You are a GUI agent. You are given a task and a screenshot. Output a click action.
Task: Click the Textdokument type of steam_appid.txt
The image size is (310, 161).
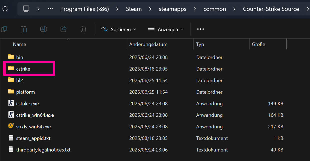[212, 138]
